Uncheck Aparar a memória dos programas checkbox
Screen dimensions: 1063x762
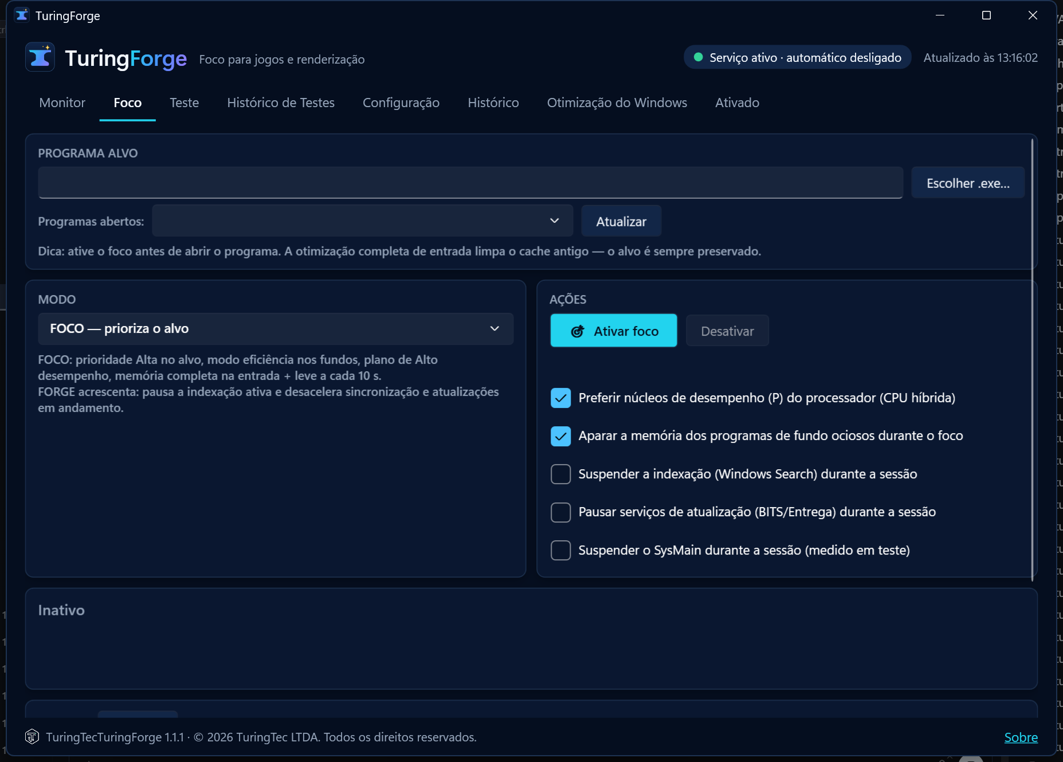coord(560,436)
